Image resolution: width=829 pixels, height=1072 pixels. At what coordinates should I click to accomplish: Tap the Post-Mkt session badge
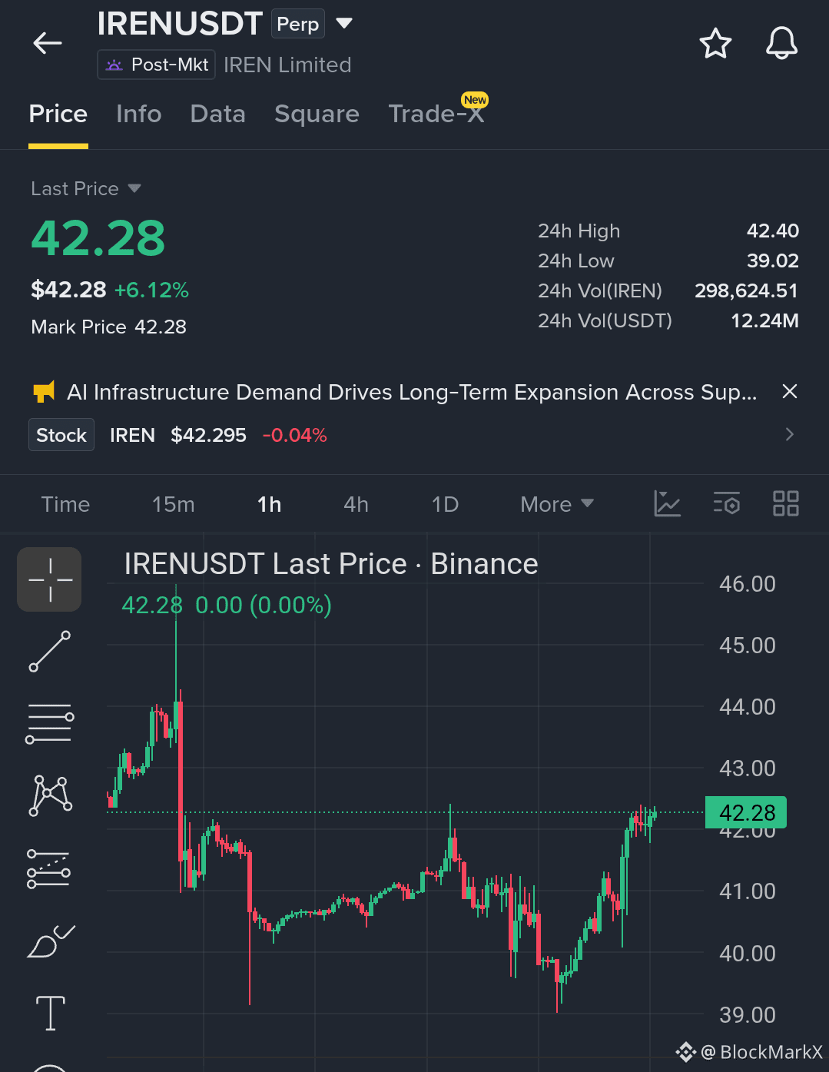point(157,65)
